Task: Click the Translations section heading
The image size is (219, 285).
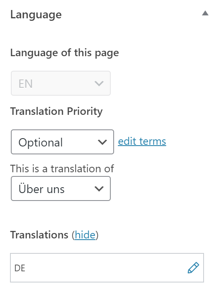Action: pos(39,235)
